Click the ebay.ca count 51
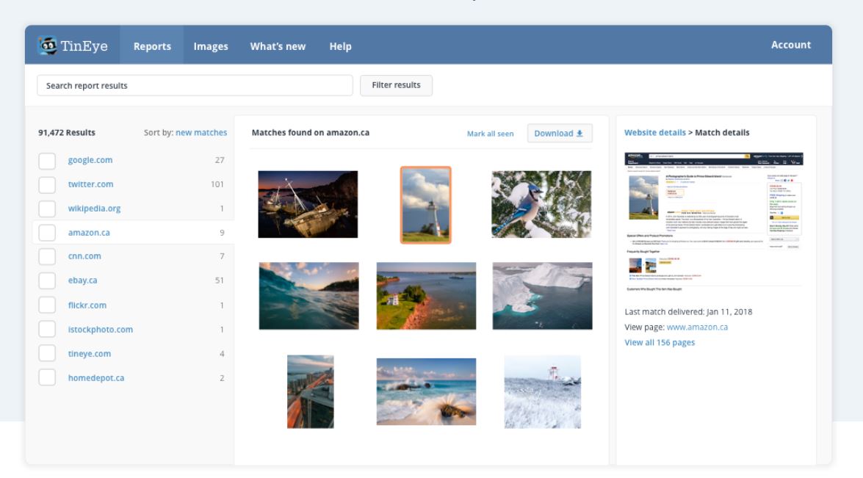863x478 pixels. point(220,280)
